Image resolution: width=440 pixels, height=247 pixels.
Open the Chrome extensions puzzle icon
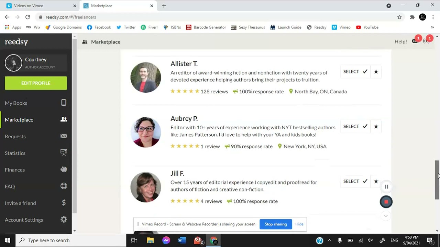tap(412, 17)
